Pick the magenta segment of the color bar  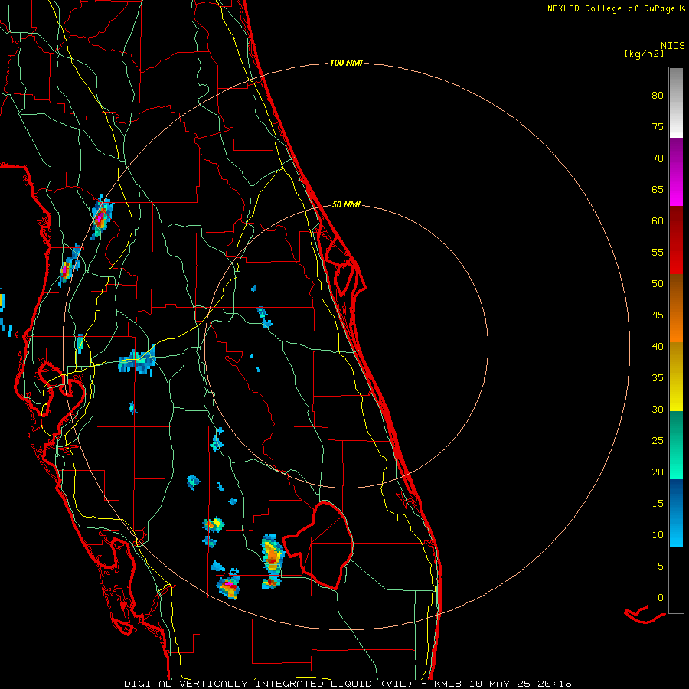tap(676, 171)
